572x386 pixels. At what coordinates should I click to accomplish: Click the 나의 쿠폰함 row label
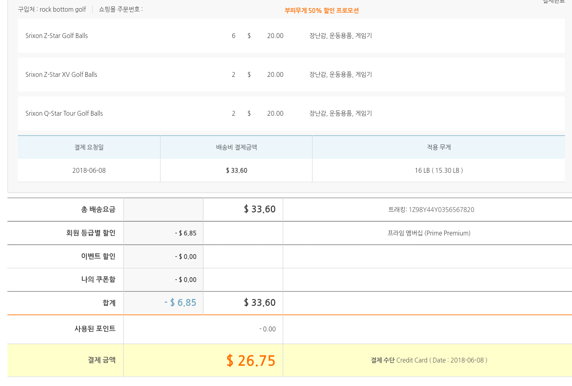point(98,280)
